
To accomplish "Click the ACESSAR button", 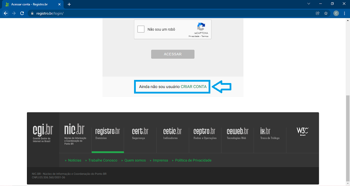I will pyautogui.click(x=173, y=54).
